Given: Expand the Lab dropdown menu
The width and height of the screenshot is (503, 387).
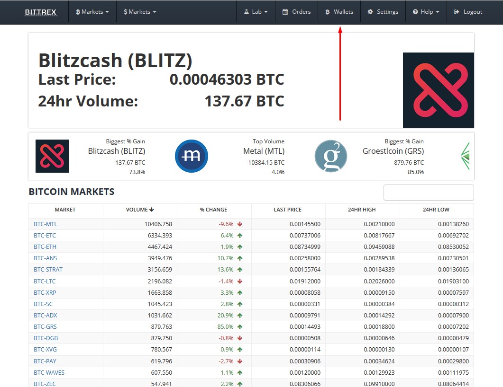Looking at the screenshot, I should 256,12.
